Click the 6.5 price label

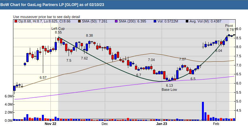[x=193, y=79]
